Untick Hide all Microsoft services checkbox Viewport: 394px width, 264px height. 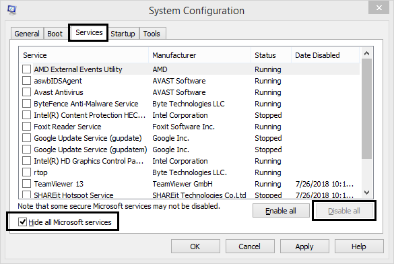[x=22, y=222]
